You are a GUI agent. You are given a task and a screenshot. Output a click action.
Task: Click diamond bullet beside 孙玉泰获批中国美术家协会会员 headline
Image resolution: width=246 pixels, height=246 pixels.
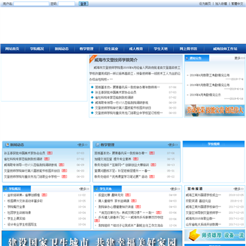(92, 92)
